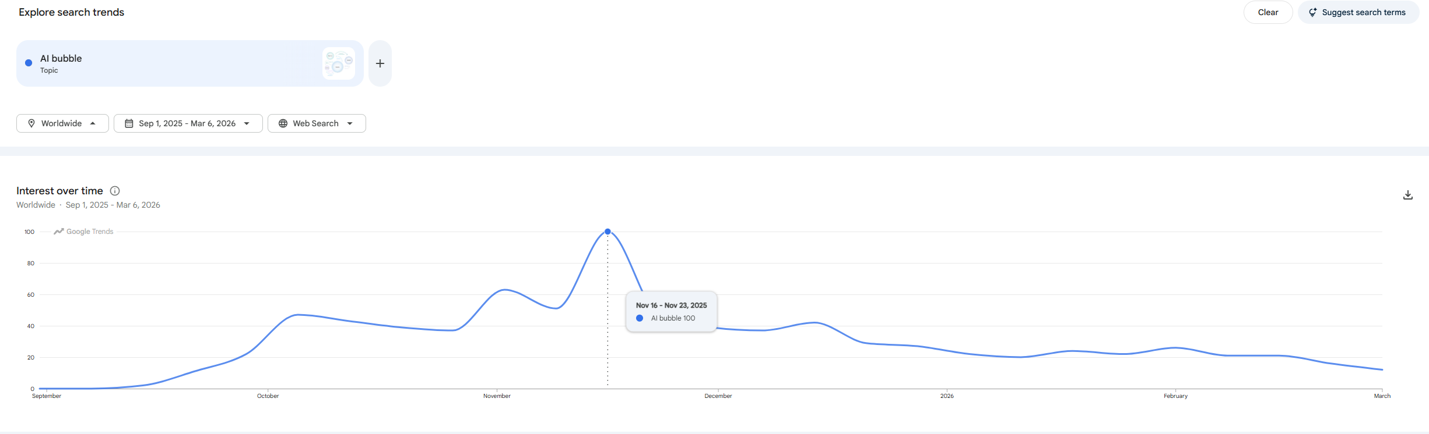The height and width of the screenshot is (434, 1429).
Task: Click the October label on the time axis
Action: (268, 396)
